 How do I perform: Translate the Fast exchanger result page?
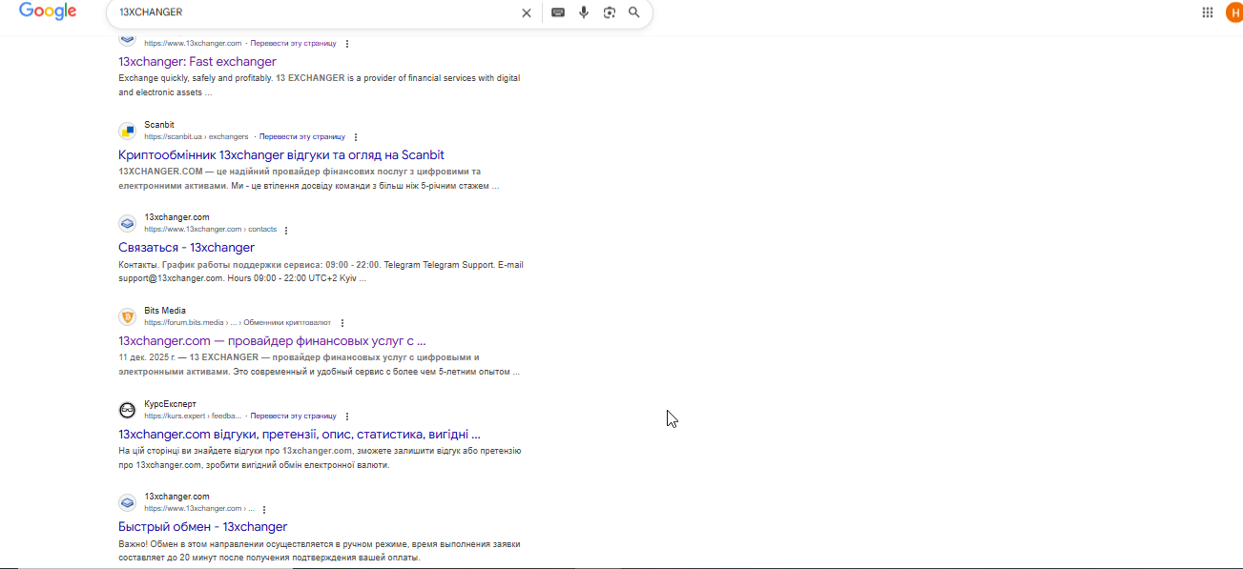(293, 44)
